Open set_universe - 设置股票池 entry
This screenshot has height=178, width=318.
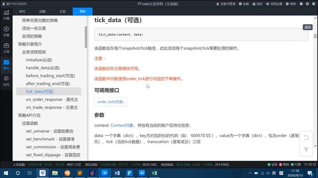tap(50, 131)
